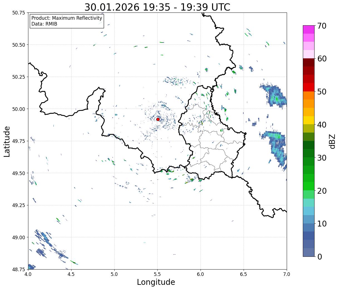Click the colorbar tick label 40

(322, 125)
